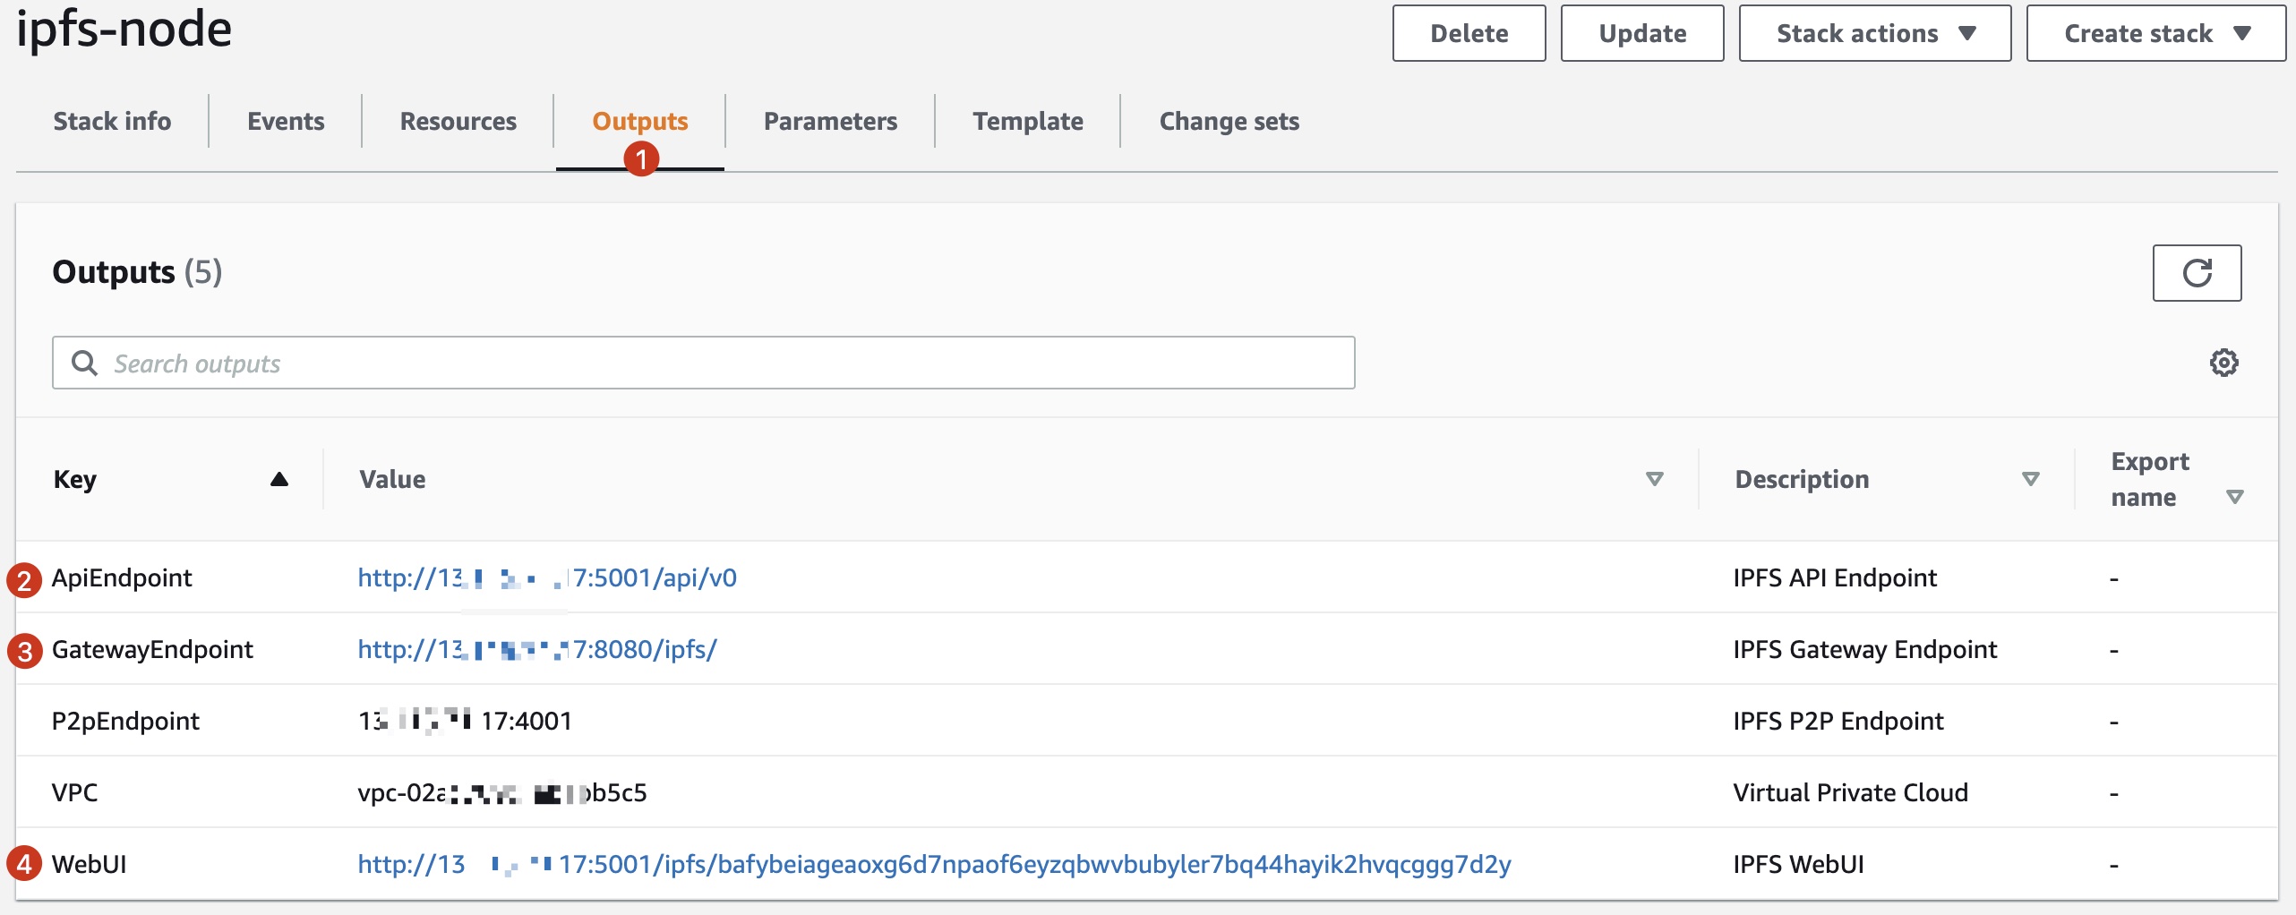2296x915 pixels.
Task: Open the outputs table settings gear
Action: [2223, 363]
